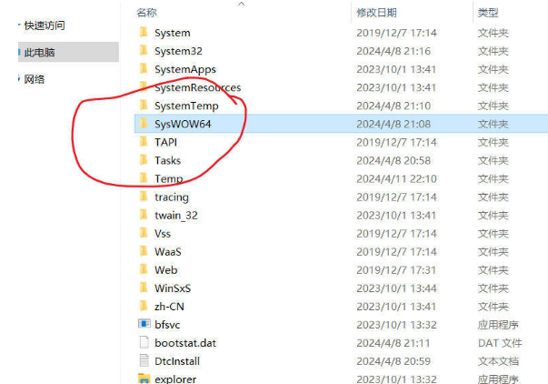Click the WaaS folder icon
This screenshot has height=384, width=548.
144,251
